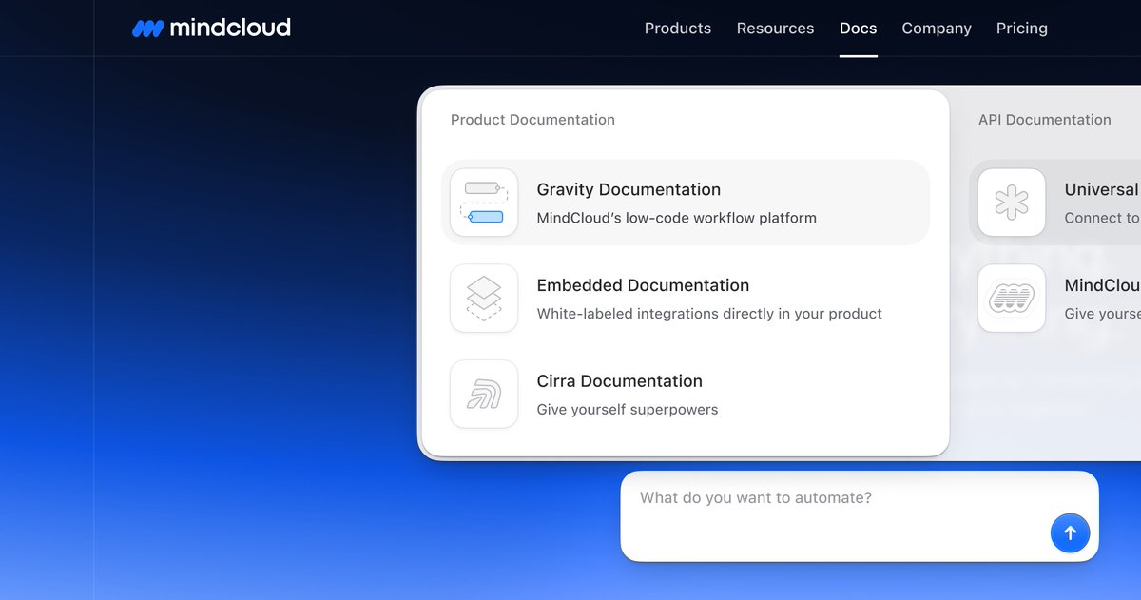Click the MindCloud API icon
The width and height of the screenshot is (1141, 600).
click(1012, 299)
